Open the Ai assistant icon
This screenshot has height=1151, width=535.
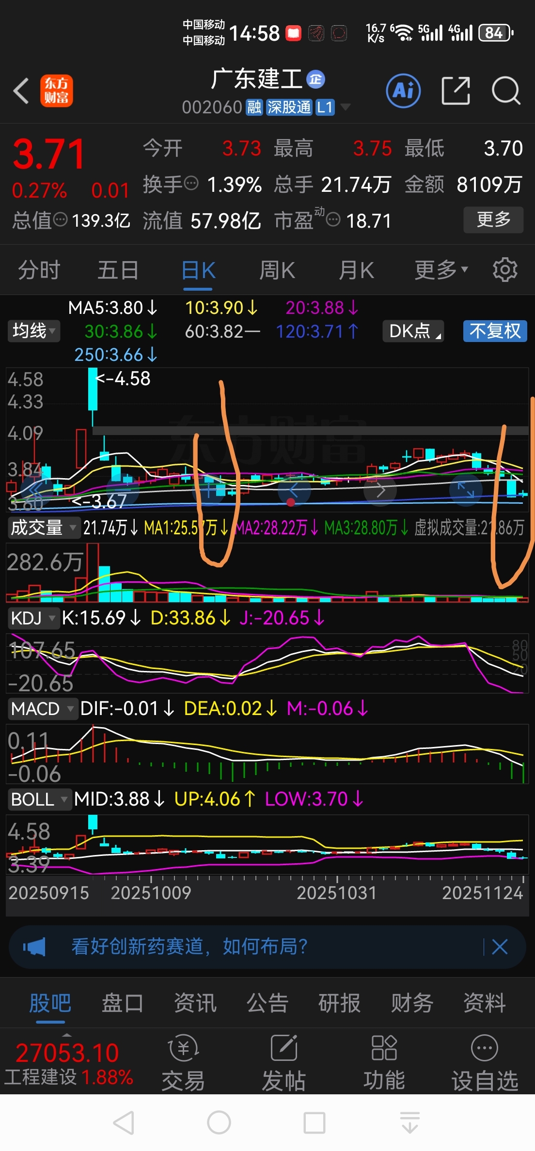tap(403, 91)
